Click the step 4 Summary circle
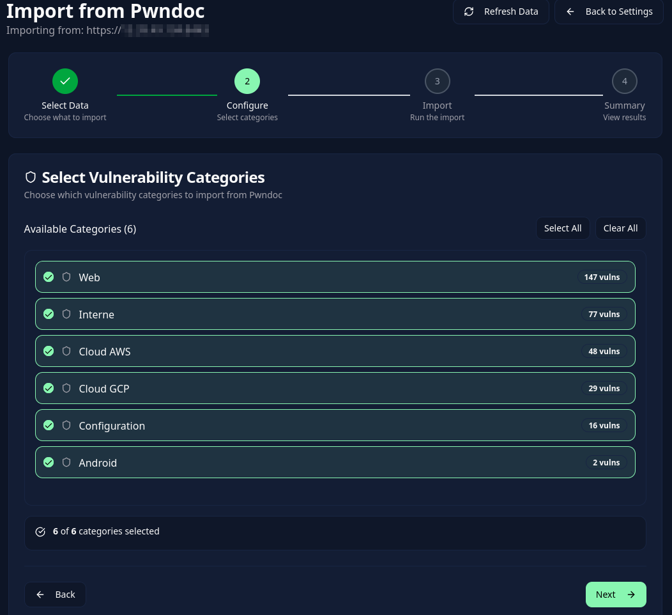 click(625, 81)
